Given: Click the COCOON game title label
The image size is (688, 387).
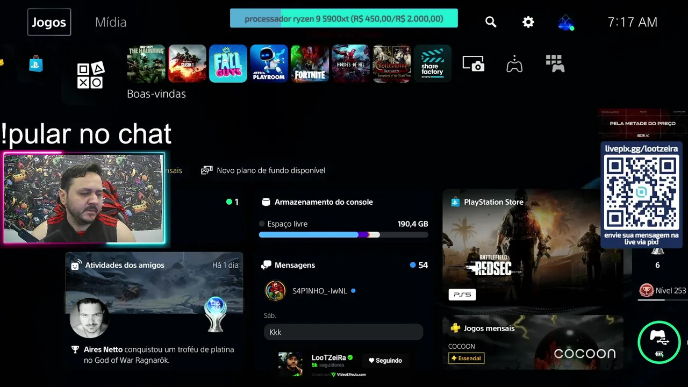Looking at the screenshot, I should click(462, 346).
